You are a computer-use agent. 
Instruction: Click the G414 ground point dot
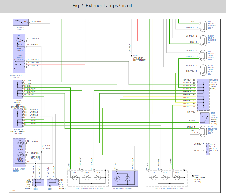click(x=193, y=176)
